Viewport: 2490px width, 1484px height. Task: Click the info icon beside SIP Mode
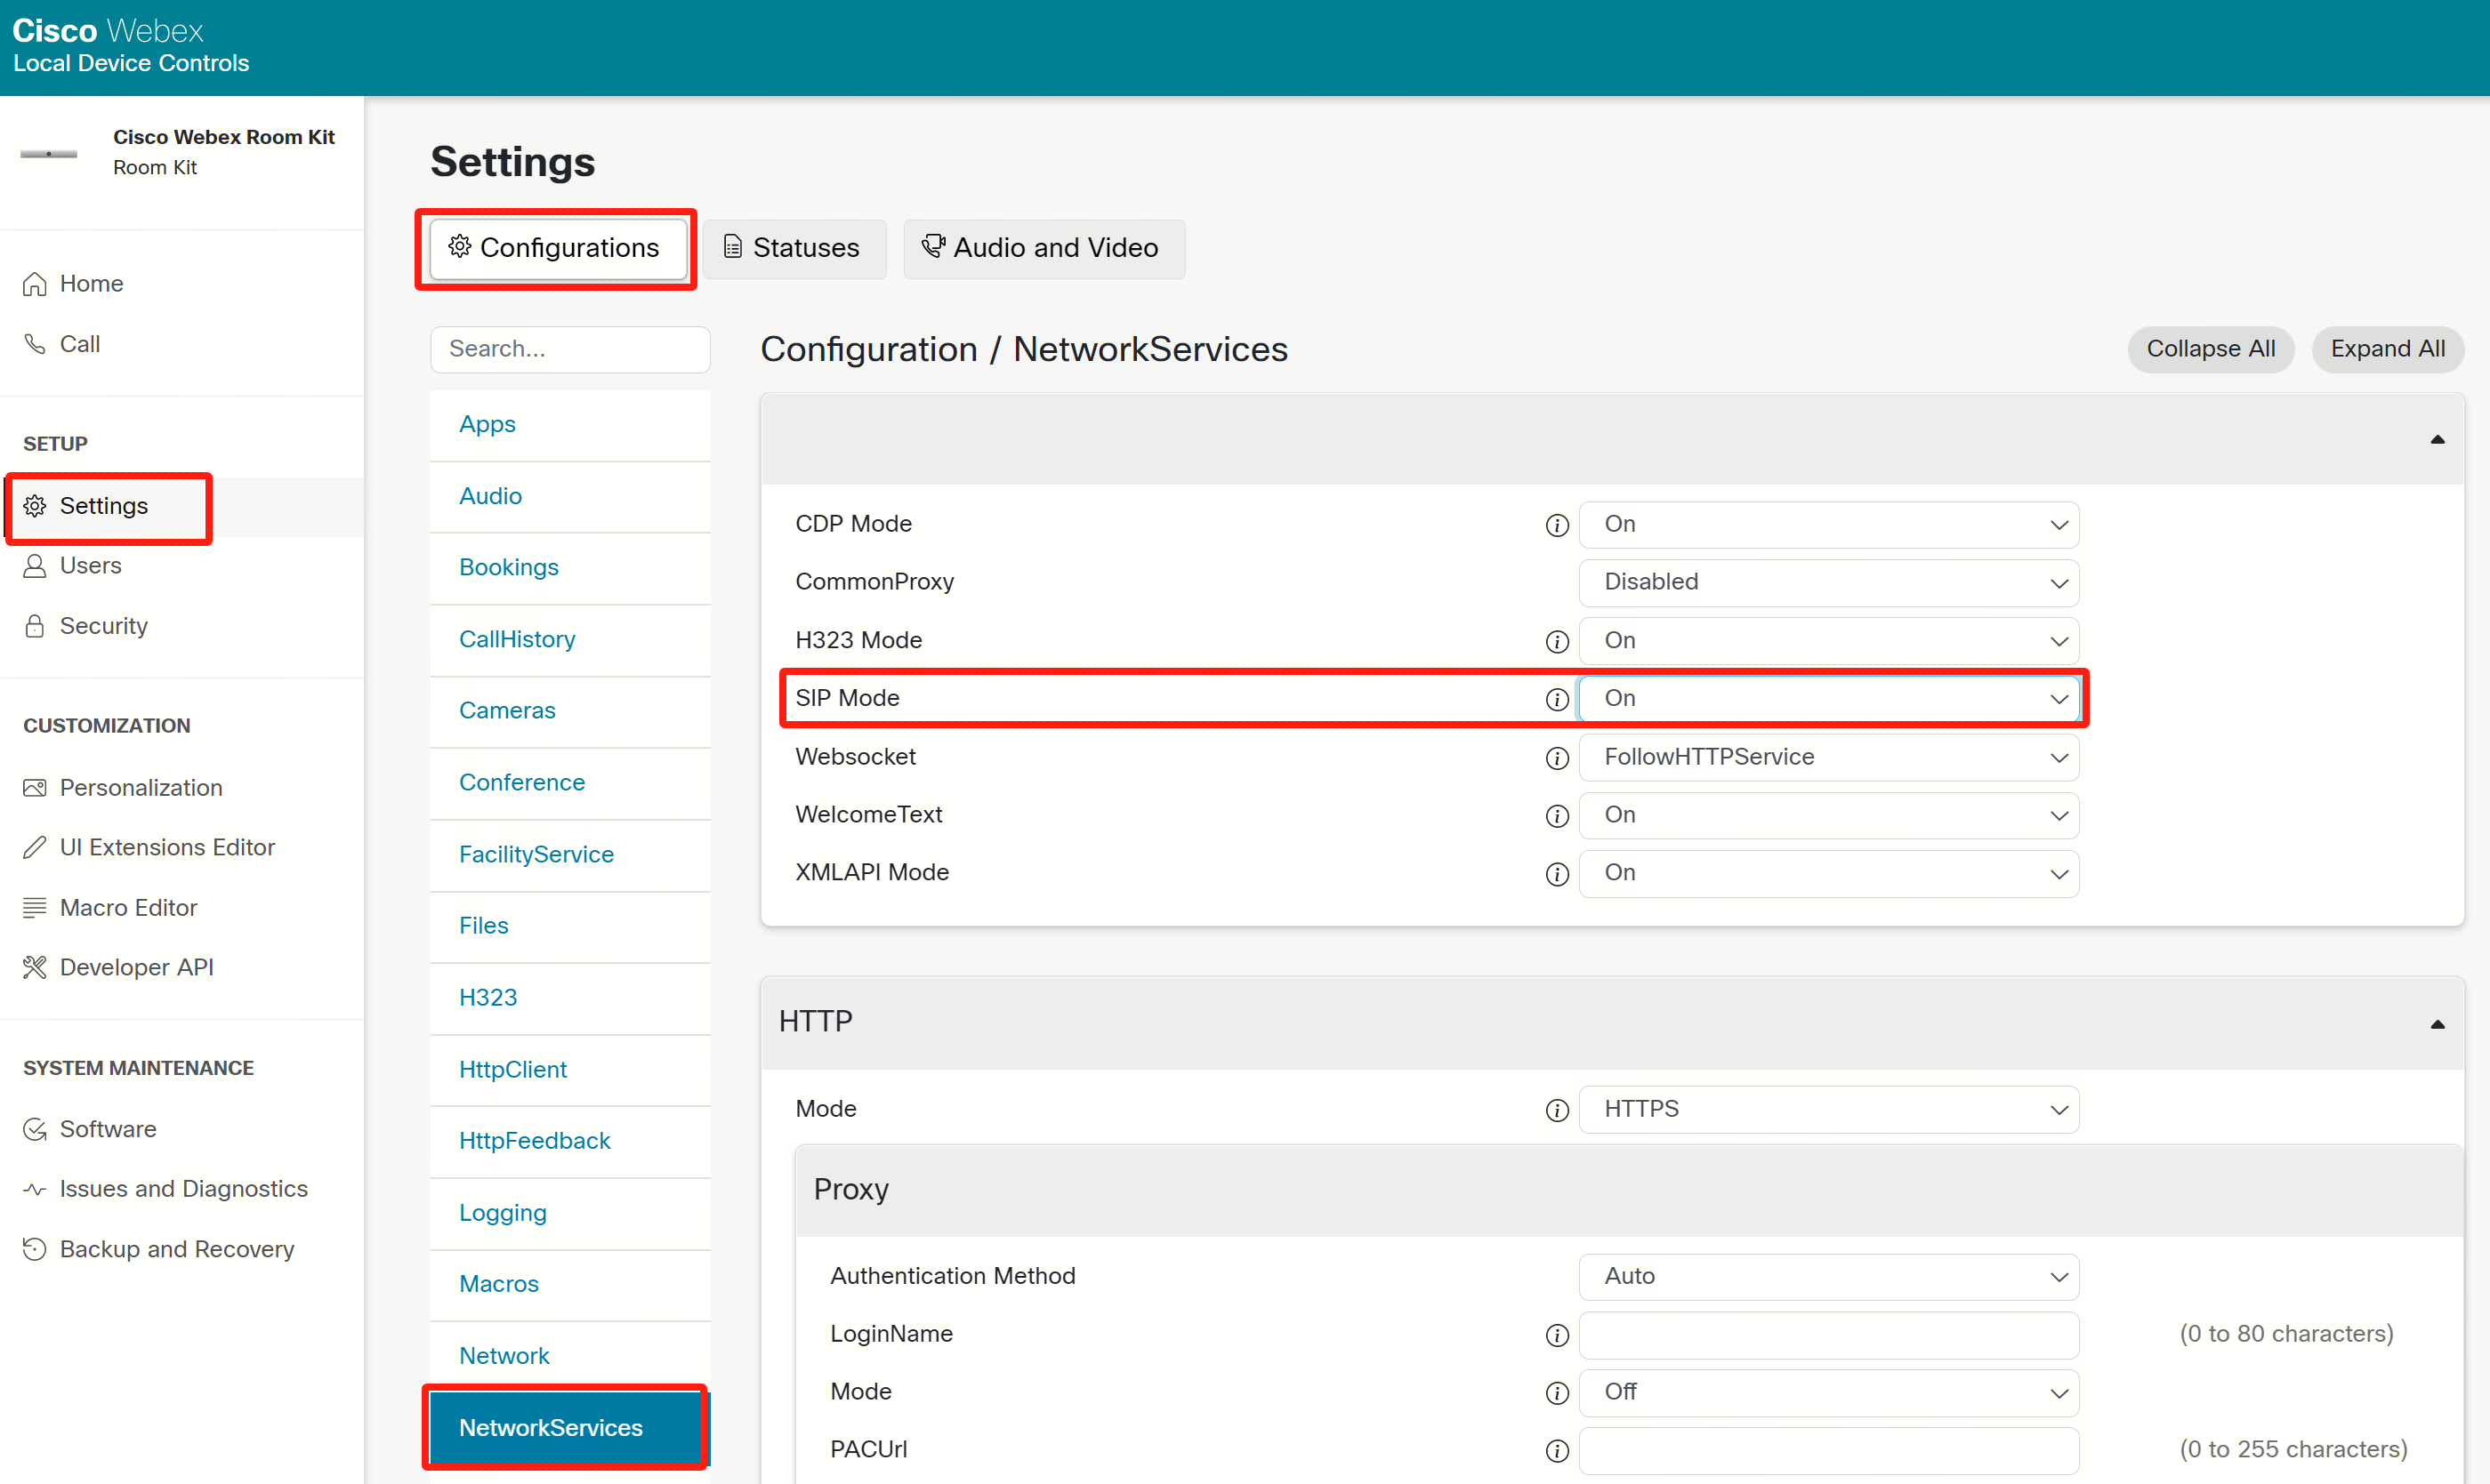point(1557,699)
